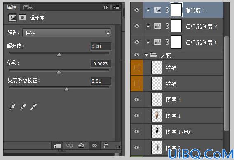This screenshot has height=160, width=234.
Task: Hide 图层 4
Action: [x=137, y=100]
